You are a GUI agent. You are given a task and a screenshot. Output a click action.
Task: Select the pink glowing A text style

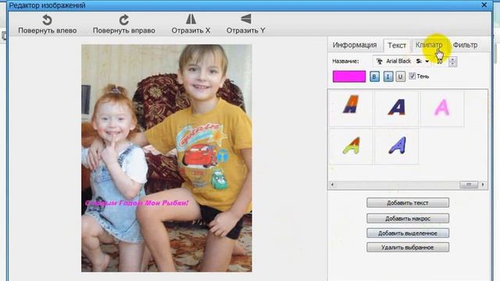point(442,108)
